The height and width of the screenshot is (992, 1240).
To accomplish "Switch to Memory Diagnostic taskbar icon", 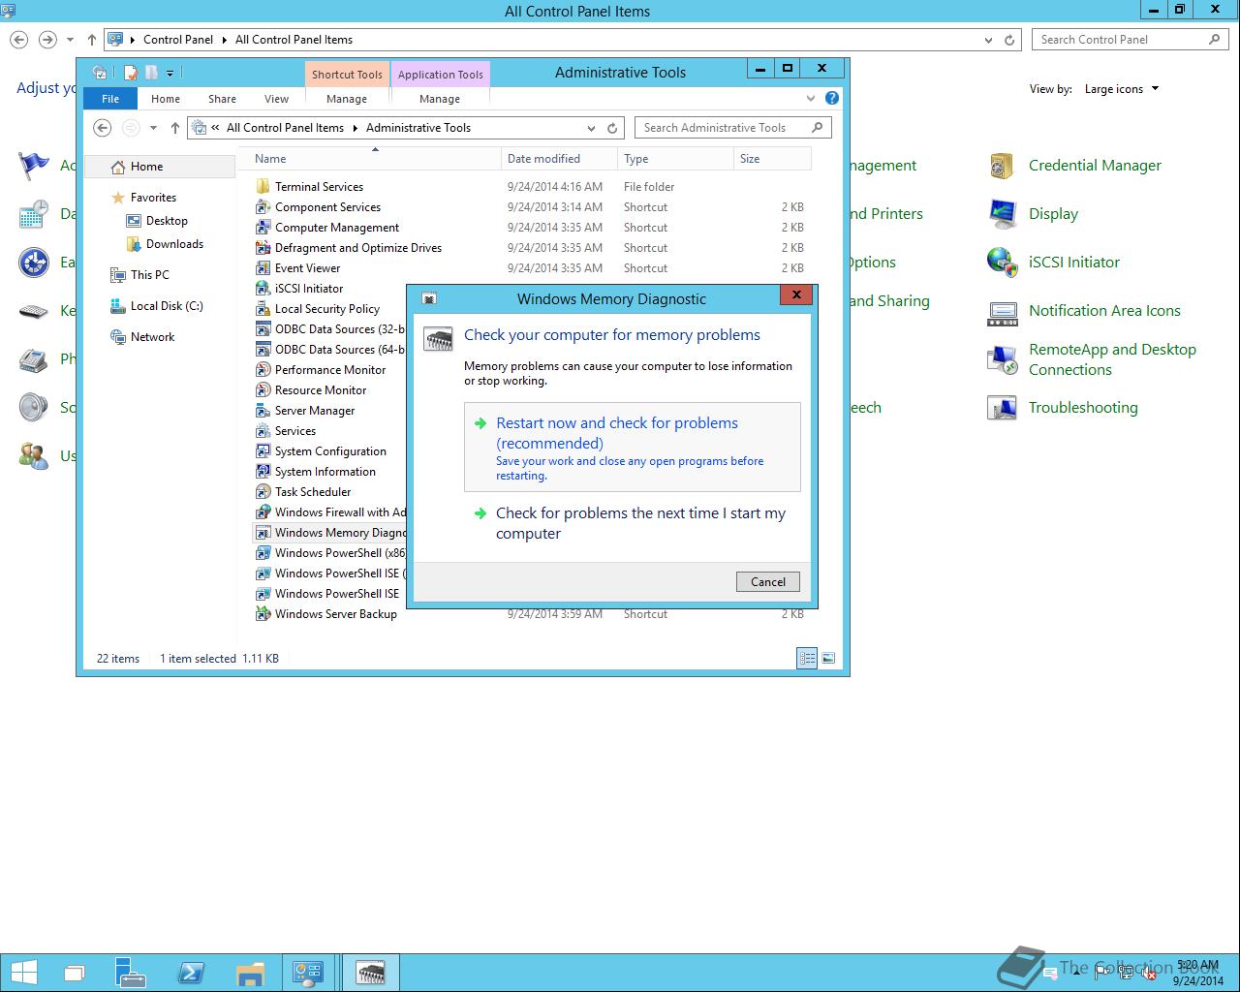I will click(371, 973).
